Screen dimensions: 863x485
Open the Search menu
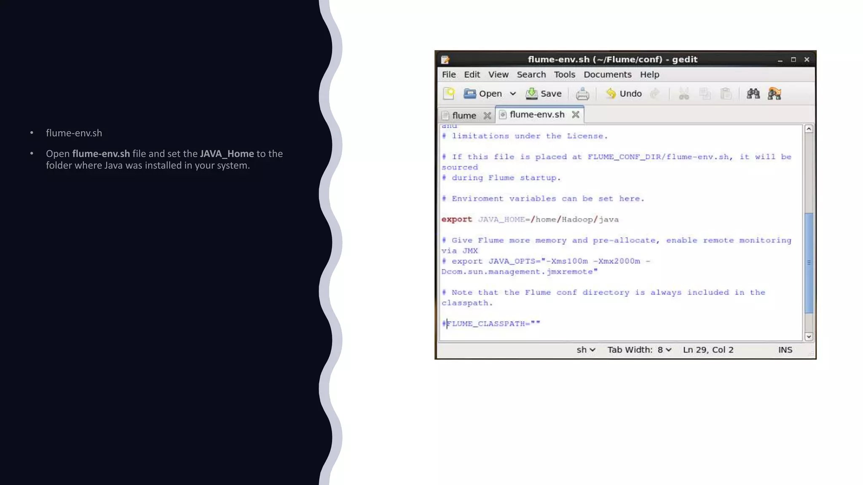pyautogui.click(x=531, y=75)
